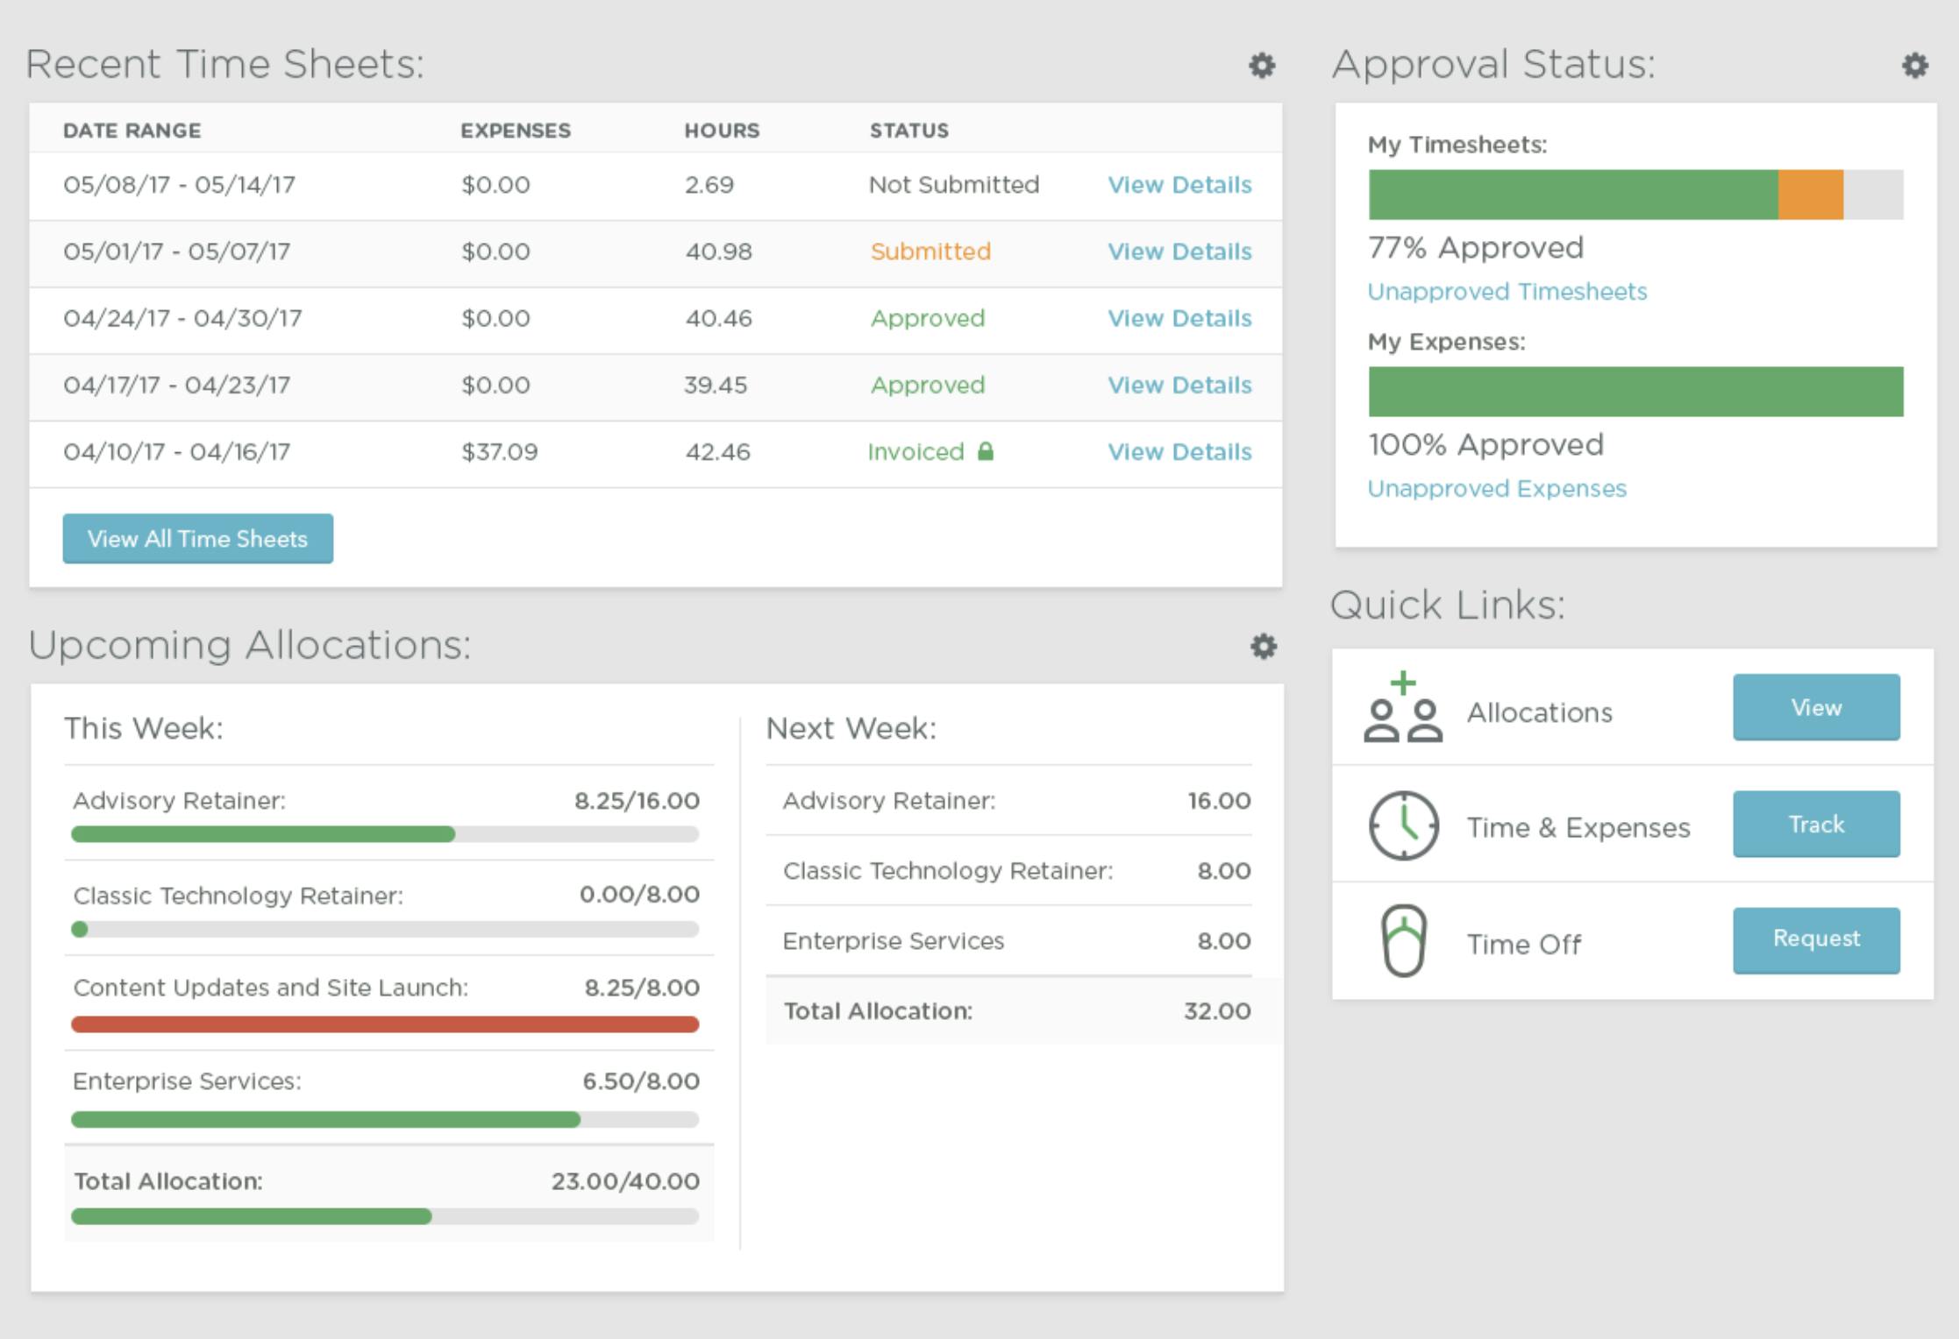This screenshot has height=1339, width=1959.
Task: Click the Time & Expenses clock icon
Action: pyautogui.click(x=1403, y=825)
